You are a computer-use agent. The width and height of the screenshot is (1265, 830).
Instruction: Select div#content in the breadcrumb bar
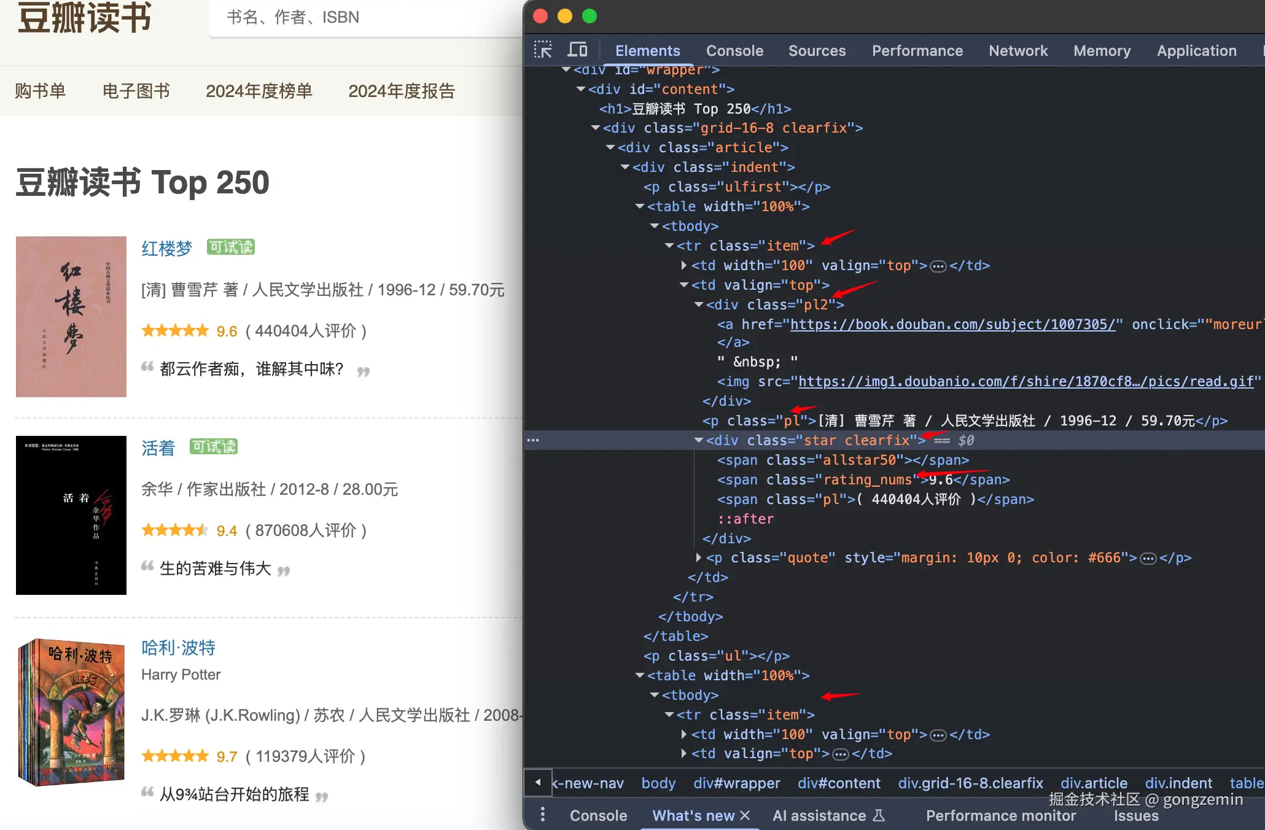coord(839,783)
